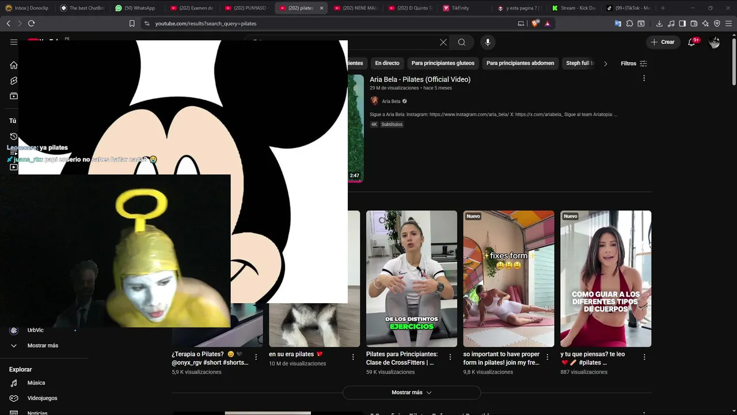The height and width of the screenshot is (415, 737).
Task: Expand sidebar 'Mostrar más' subscriptions
Action: 43,346
